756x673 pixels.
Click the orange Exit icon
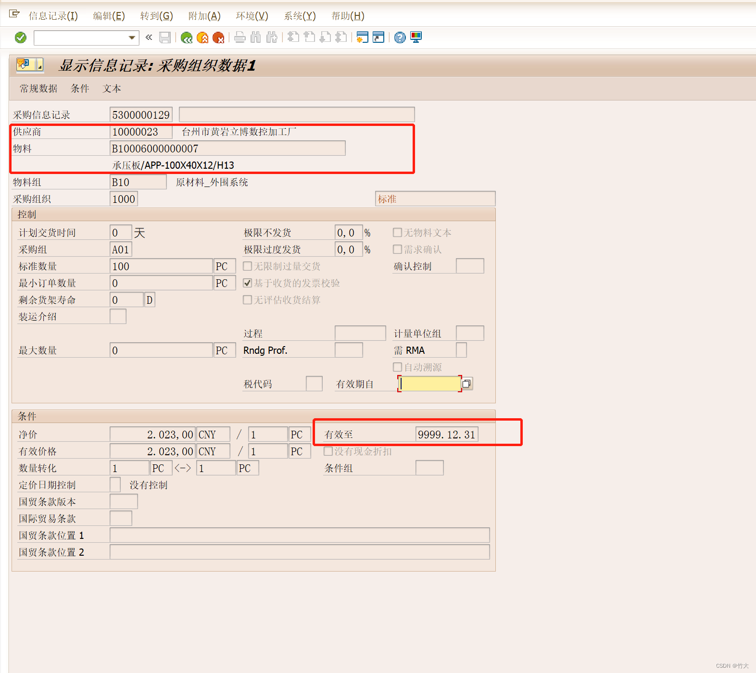click(x=203, y=37)
